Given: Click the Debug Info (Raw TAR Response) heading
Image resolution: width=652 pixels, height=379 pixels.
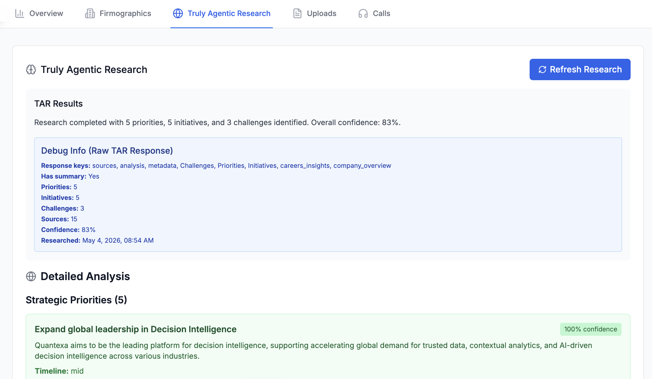Looking at the screenshot, I should [107, 151].
